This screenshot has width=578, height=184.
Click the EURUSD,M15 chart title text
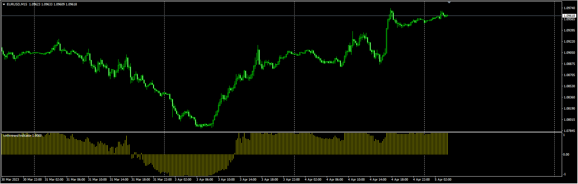17,4
